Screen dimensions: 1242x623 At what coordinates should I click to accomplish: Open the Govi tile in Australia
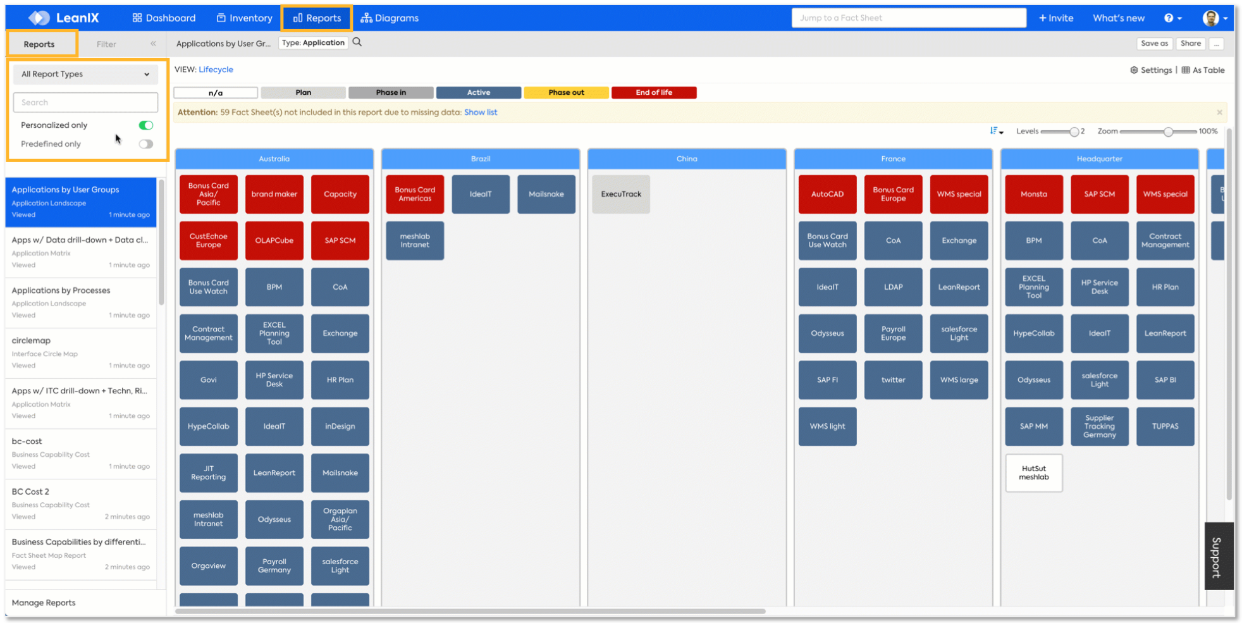click(209, 380)
